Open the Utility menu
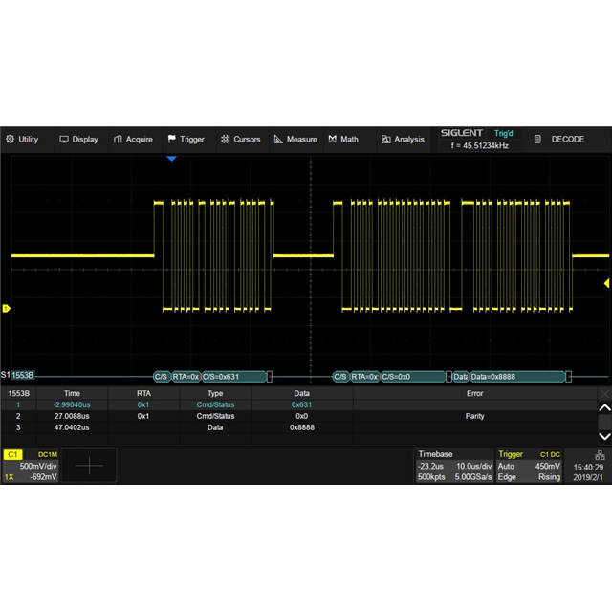This screenshot has width=612, height=612. coord(22,139)
